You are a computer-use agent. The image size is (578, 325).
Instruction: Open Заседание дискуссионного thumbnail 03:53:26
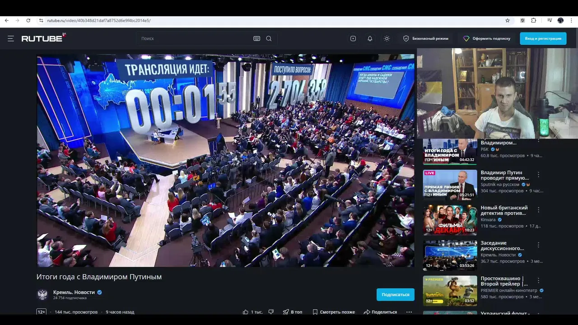(x=450, y=255)
